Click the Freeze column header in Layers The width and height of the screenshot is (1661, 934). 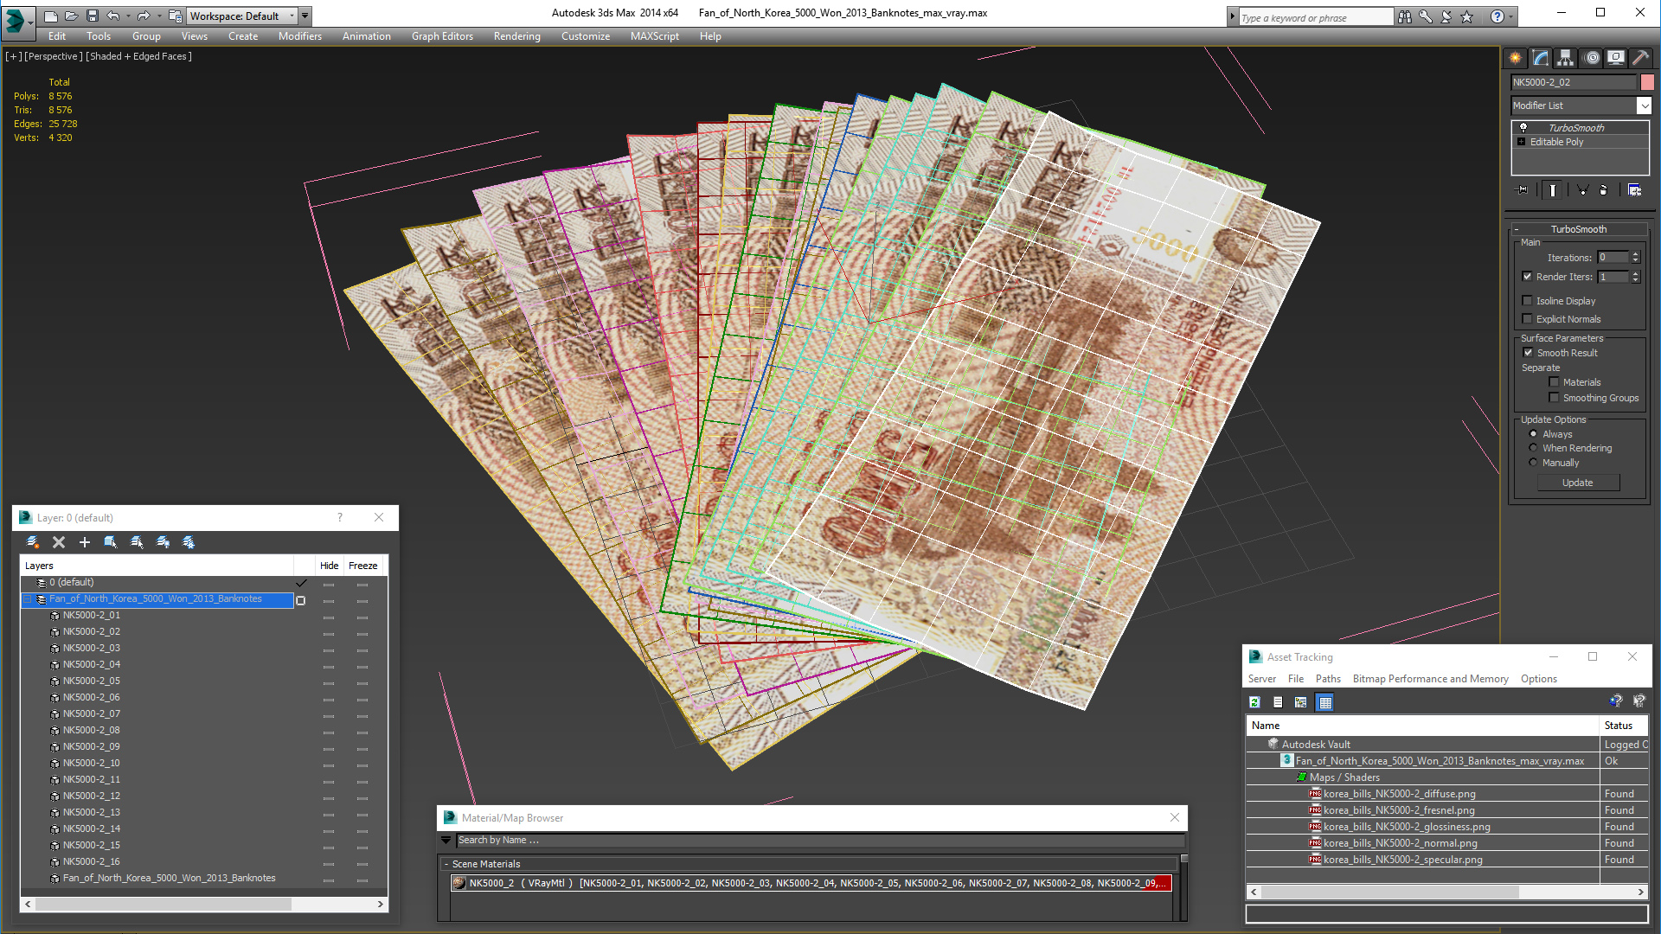(363, 566)
